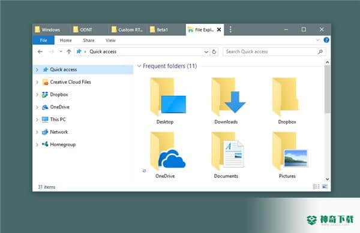Collapse the Frequent folders group
360x233 pixels.
(139, 66)
